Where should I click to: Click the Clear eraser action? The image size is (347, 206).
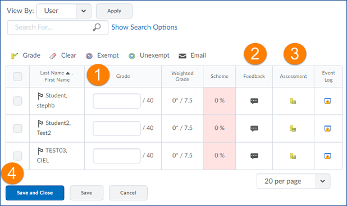pos(63,55)
